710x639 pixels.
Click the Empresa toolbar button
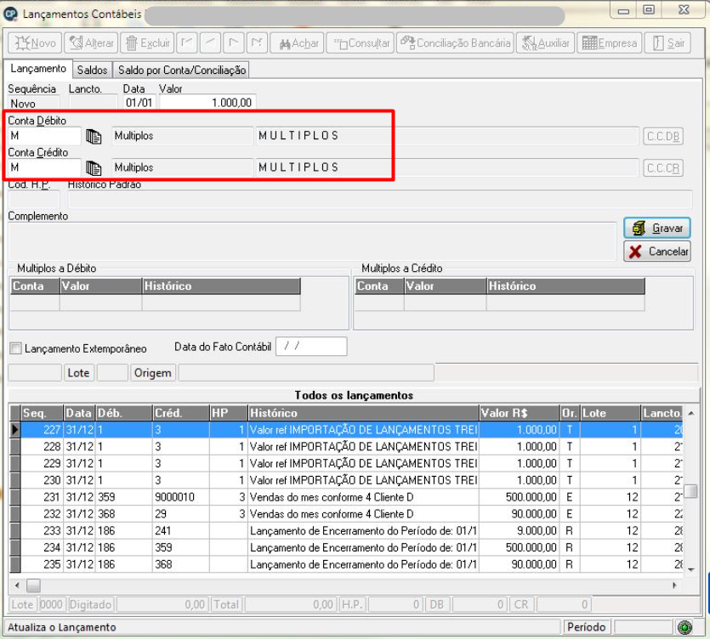609,43
